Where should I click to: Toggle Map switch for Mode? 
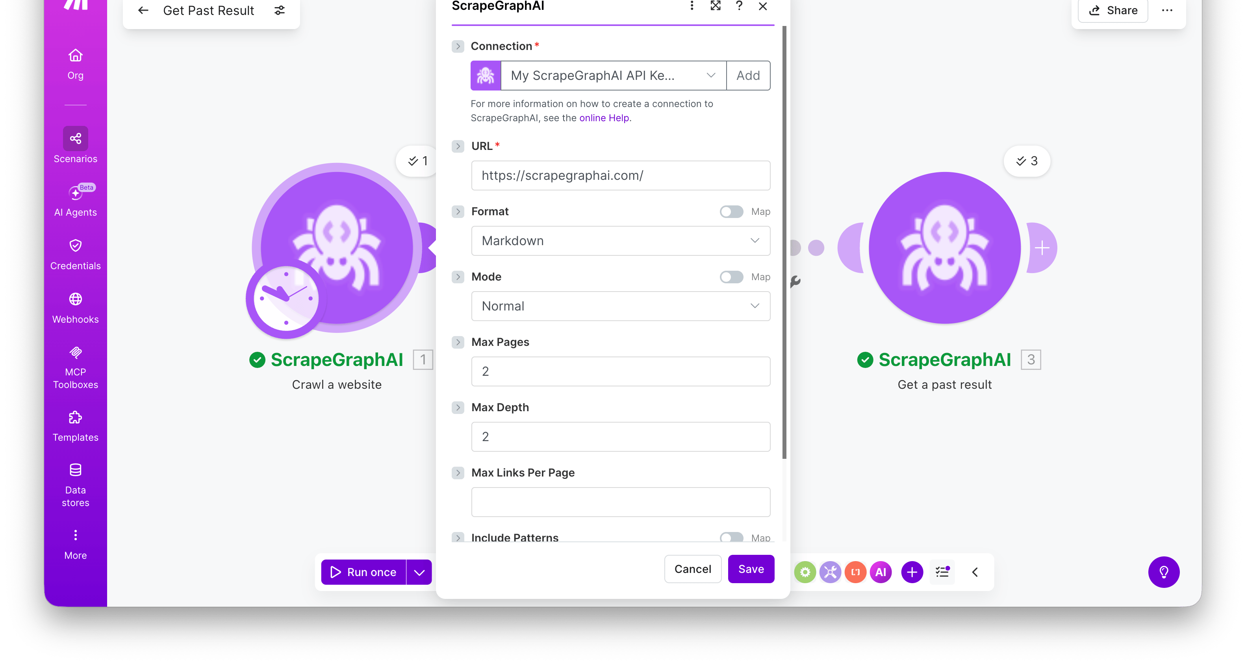731,277
